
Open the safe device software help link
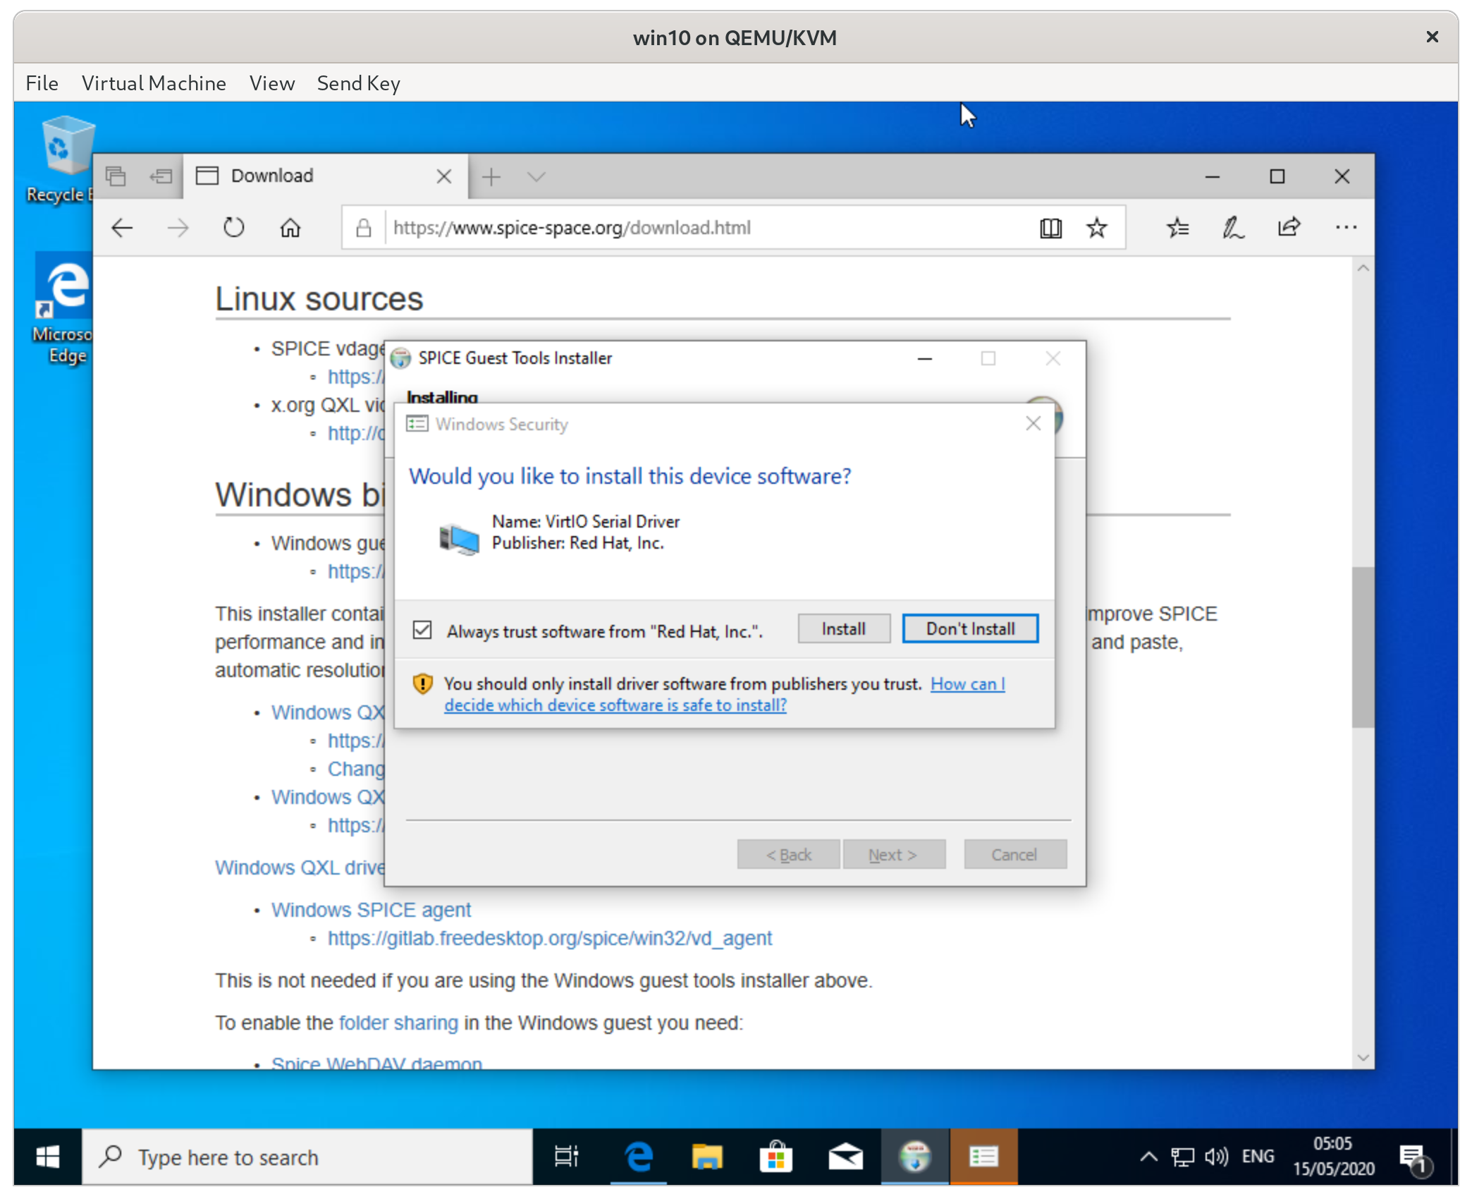click(615, 705)
